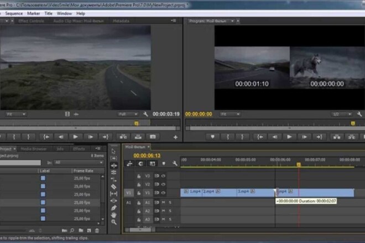Click the New Bin folder icon

click(x=81, y=230)
